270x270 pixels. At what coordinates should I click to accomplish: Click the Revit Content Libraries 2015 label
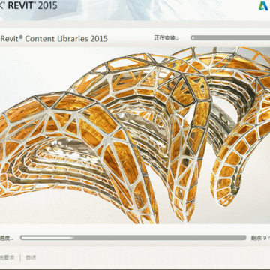click(x=54, y=39)
